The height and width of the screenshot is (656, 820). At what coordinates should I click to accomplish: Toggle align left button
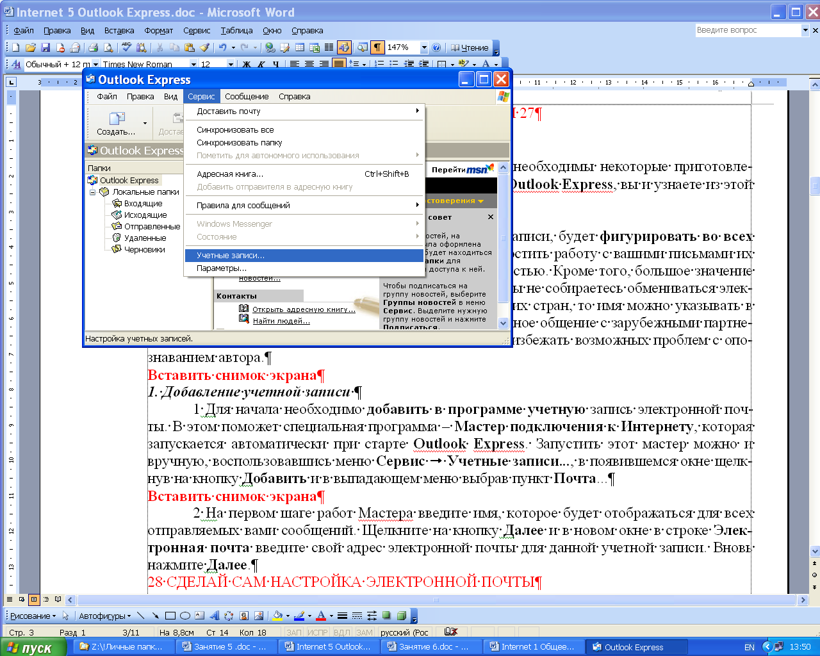[x=295, y=64]
